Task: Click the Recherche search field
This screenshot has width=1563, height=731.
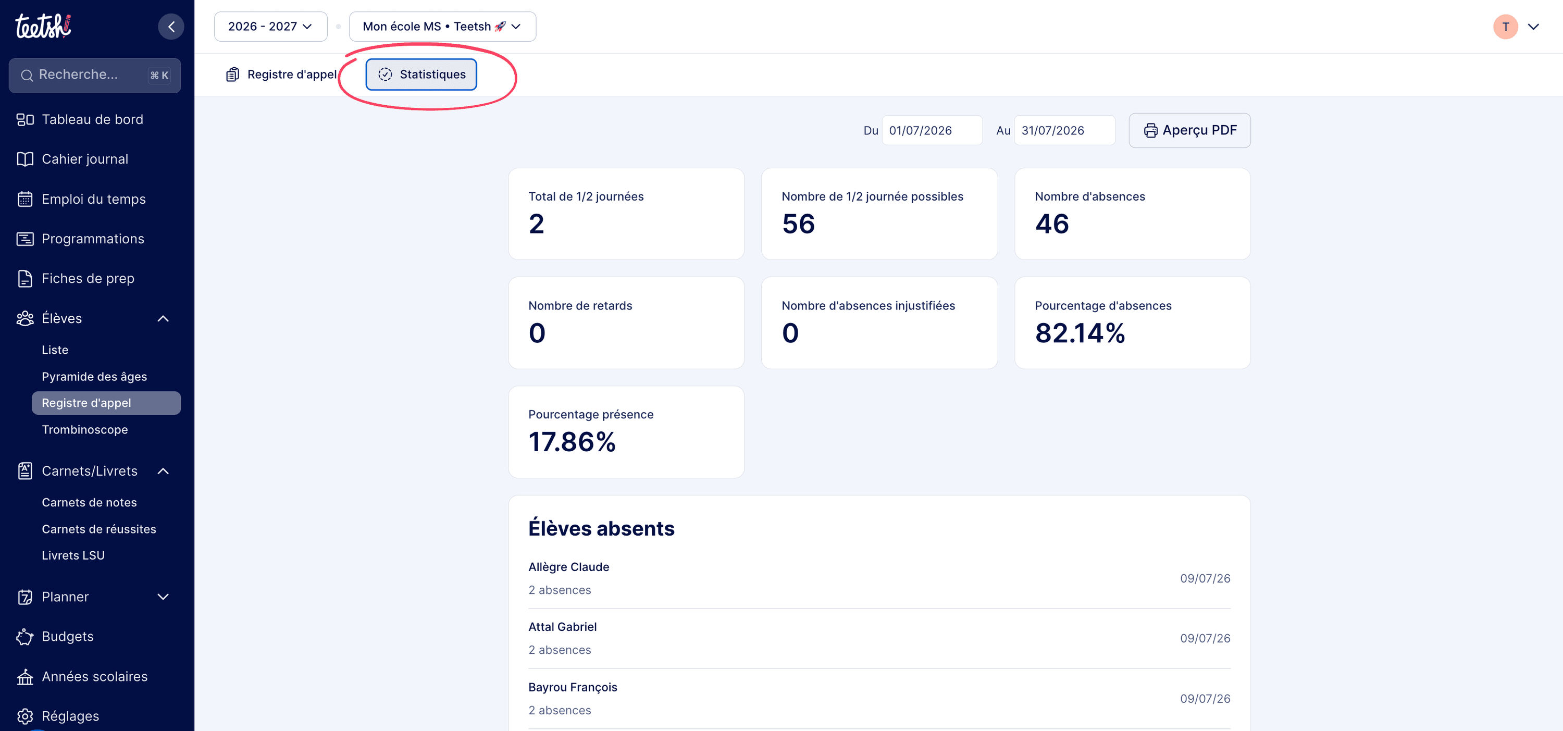Action: 95,75
